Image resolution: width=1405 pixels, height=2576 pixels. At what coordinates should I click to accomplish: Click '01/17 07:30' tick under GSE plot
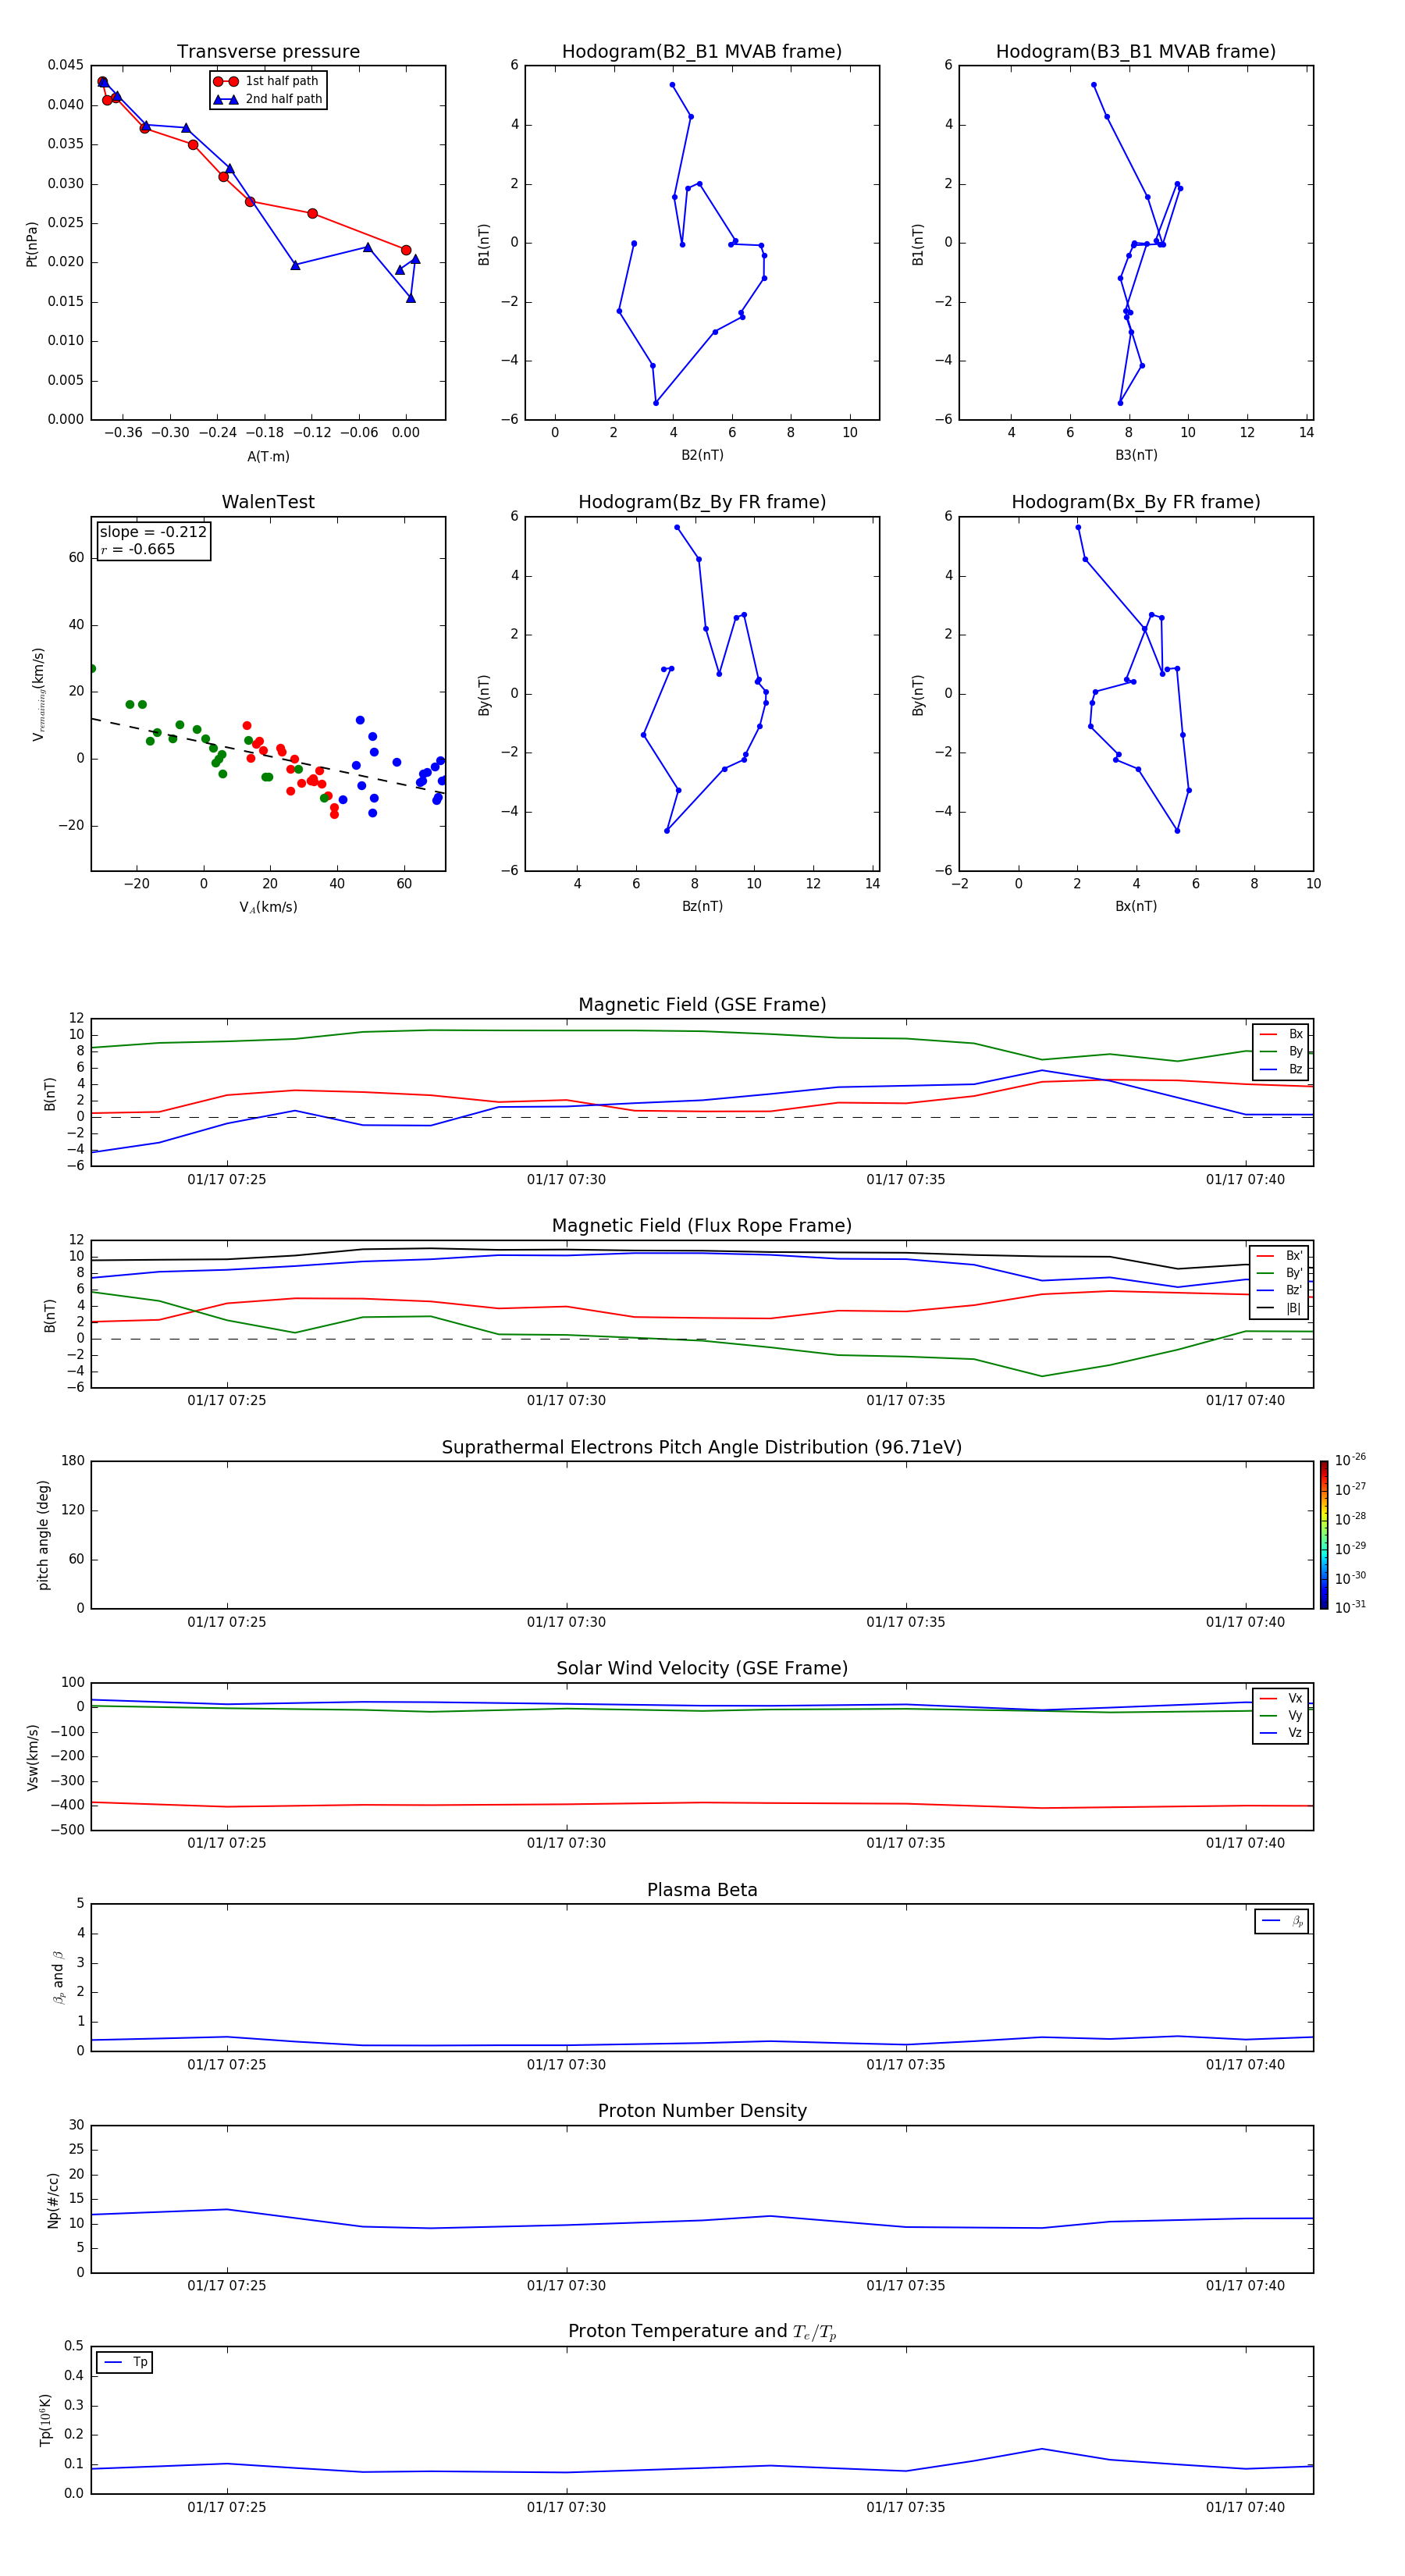[x=566, y=1180]
